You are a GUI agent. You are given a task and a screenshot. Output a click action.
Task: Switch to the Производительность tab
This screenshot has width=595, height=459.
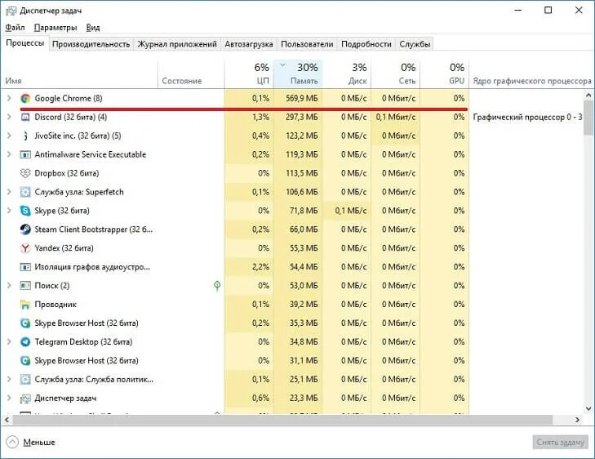pyautogui.click(x=91, y=44)
